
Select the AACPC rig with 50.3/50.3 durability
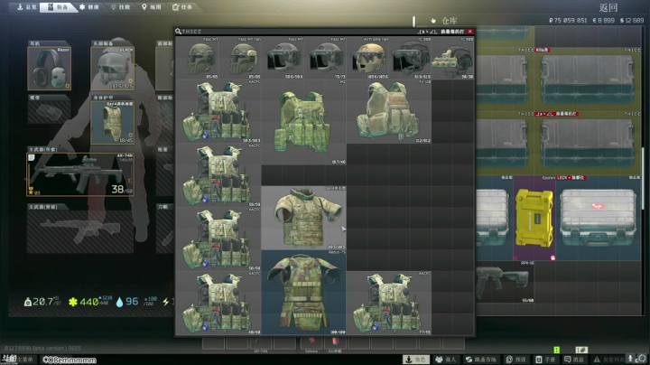click(x=218, y=111)
